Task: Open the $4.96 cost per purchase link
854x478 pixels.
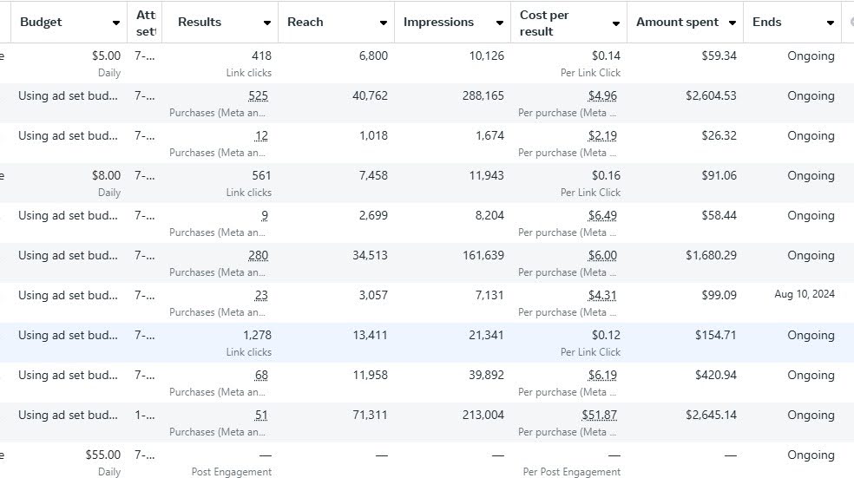Action: (602, 96)
